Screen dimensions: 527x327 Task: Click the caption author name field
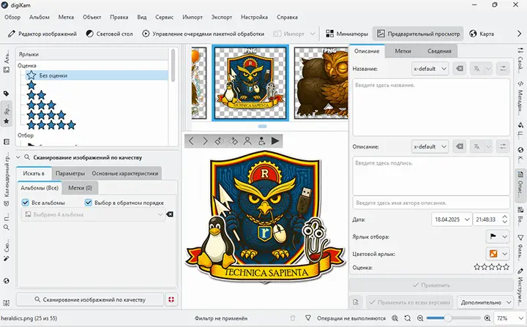431,203
